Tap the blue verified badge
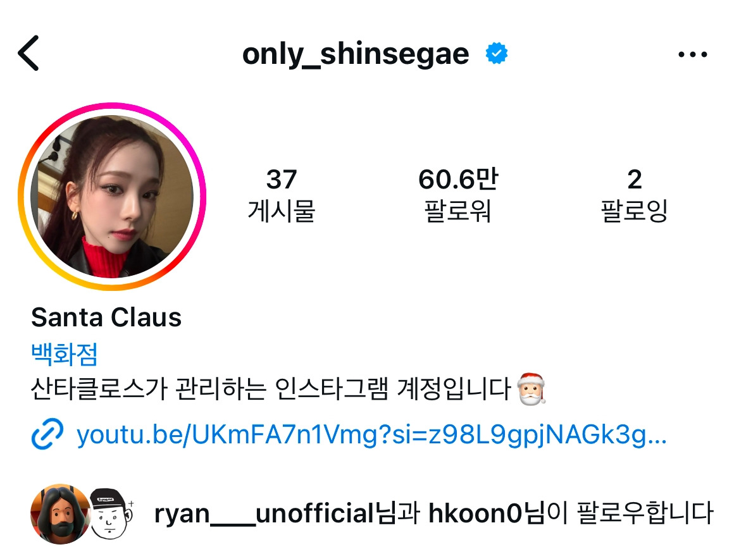Viewport: 746px width, 554px height. point(496,53)
